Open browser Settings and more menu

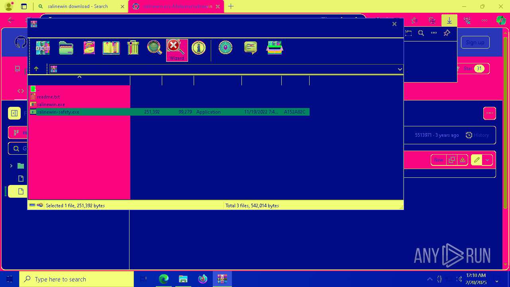click(484, 20)
